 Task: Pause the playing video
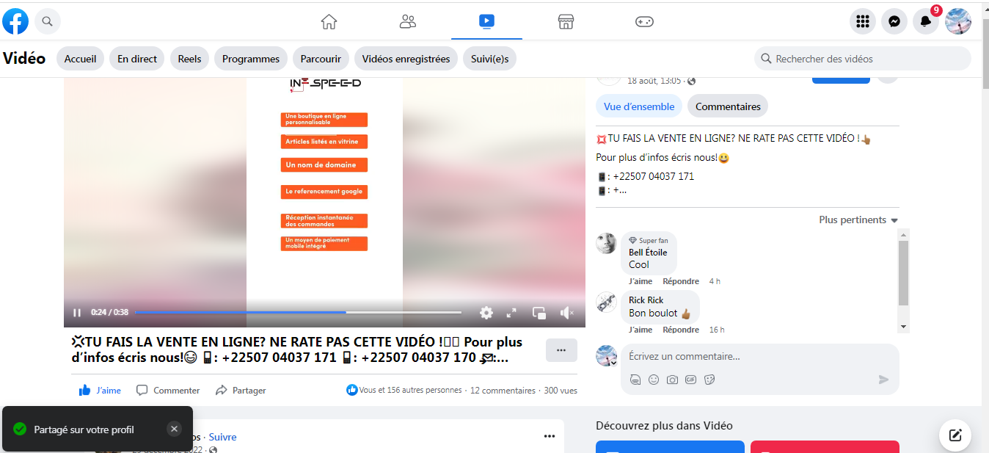77,313
